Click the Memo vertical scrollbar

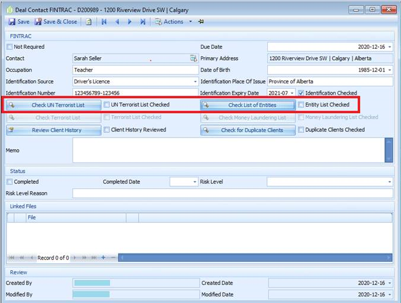point(389,150)
